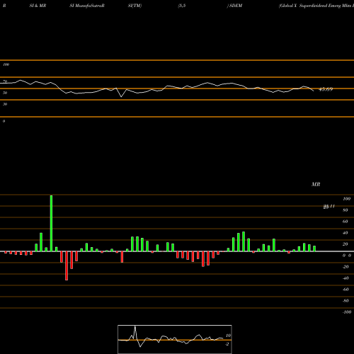
Task: Click the 'MR' panel label
Action: [316, 184]
